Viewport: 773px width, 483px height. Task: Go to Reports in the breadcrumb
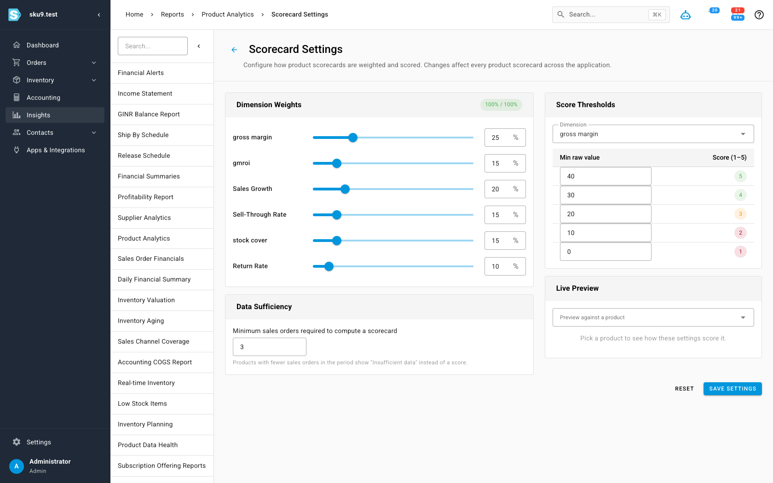(172, 14)
